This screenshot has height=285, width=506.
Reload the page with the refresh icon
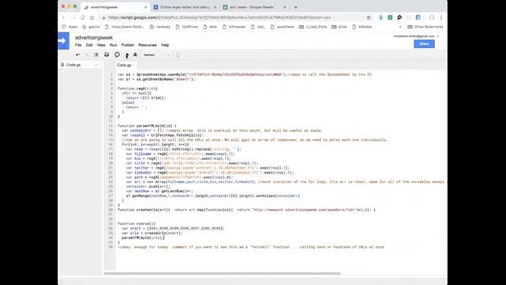point(82,17)
